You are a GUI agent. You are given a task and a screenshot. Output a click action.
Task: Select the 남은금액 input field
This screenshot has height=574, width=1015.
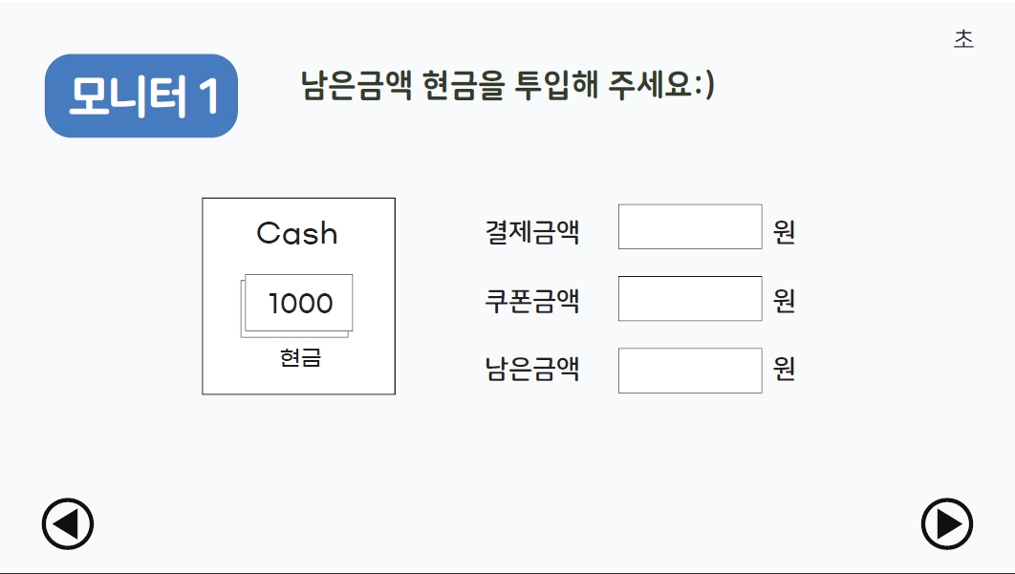[689, 371]
